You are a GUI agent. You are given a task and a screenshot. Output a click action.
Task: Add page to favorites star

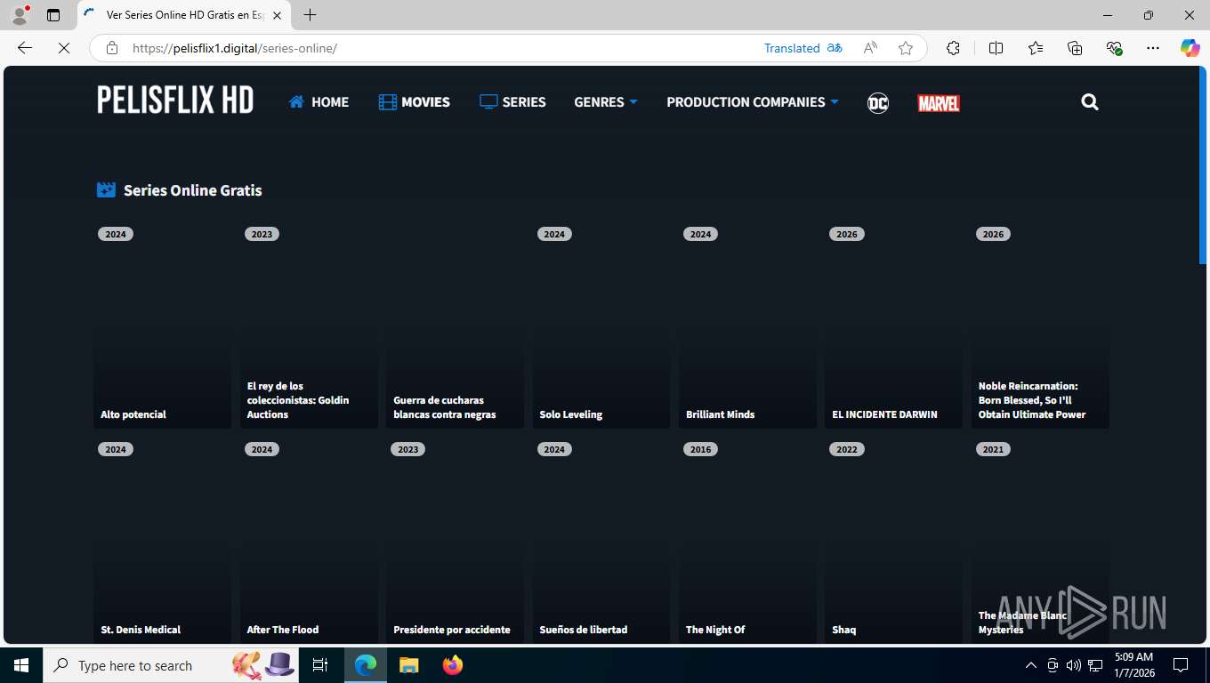tap(906, 48)
